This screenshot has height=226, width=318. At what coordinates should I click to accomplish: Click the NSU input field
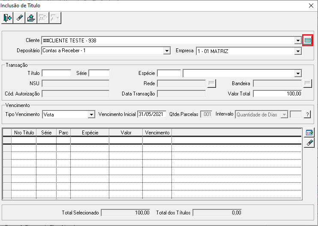pos(75,83)
